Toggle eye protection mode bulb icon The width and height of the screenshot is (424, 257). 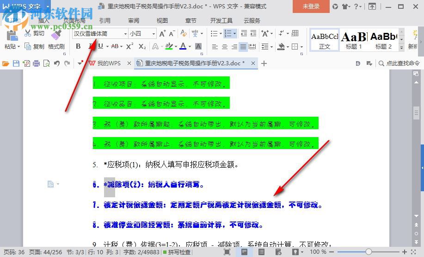click(x=295, y=252)
